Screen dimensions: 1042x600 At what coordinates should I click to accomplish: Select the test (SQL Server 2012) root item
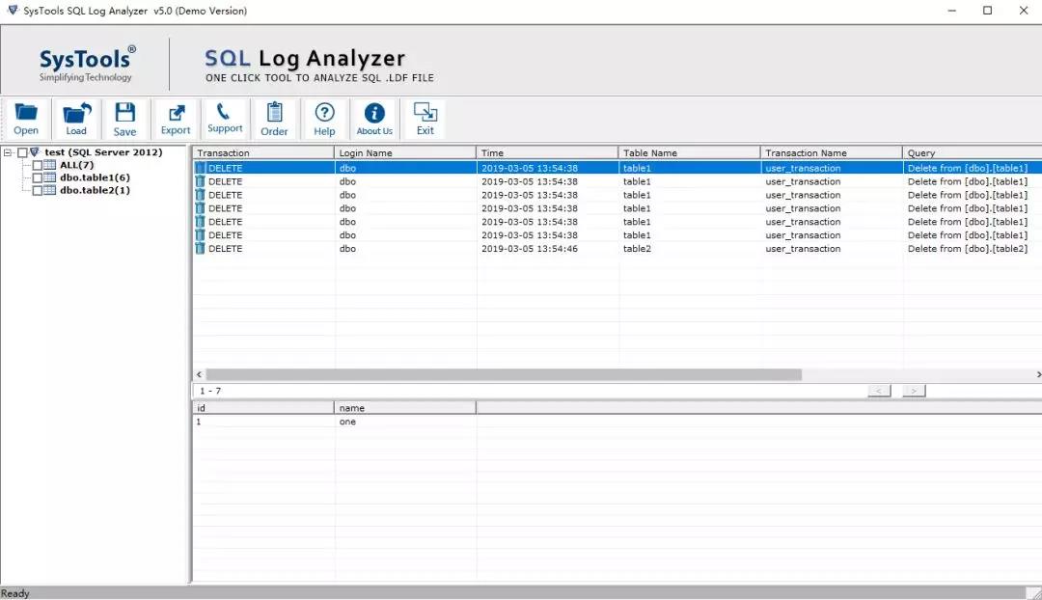pyautogui.click(x=103, y=152)
